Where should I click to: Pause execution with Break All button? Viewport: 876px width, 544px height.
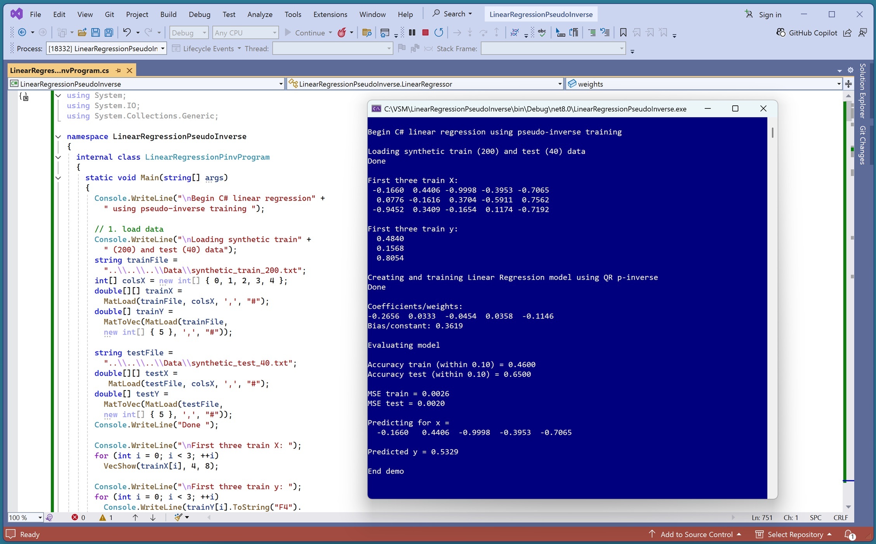pyautogui.click(x=412, y=33)
